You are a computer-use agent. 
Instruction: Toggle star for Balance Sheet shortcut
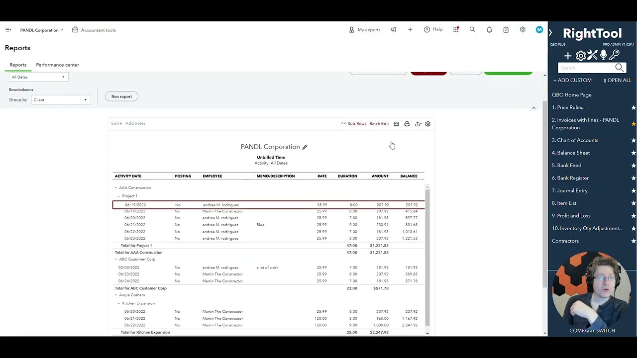coord(633,153)
